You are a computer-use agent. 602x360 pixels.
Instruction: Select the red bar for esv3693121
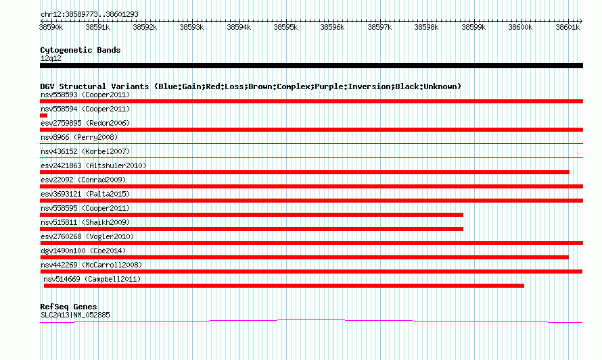tap(311, 201)
